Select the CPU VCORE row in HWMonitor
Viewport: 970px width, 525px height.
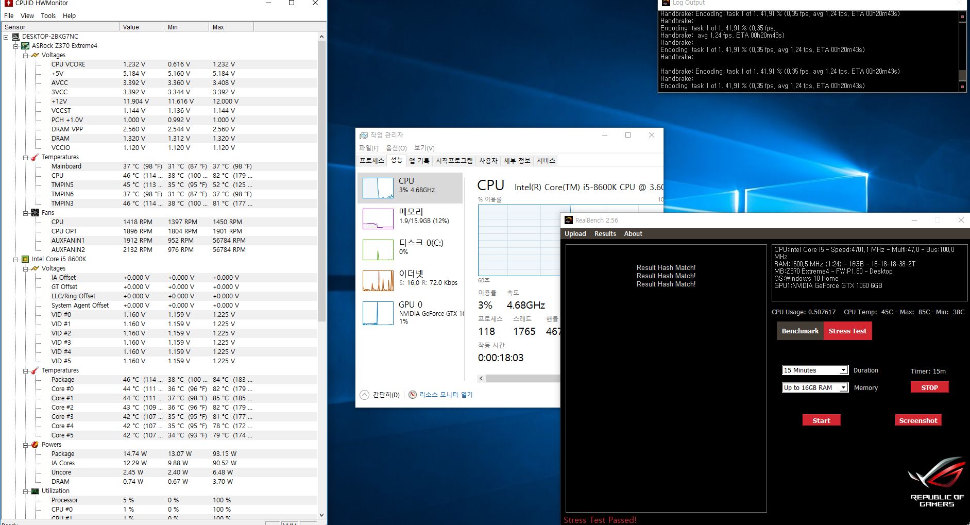pos(159,64)
